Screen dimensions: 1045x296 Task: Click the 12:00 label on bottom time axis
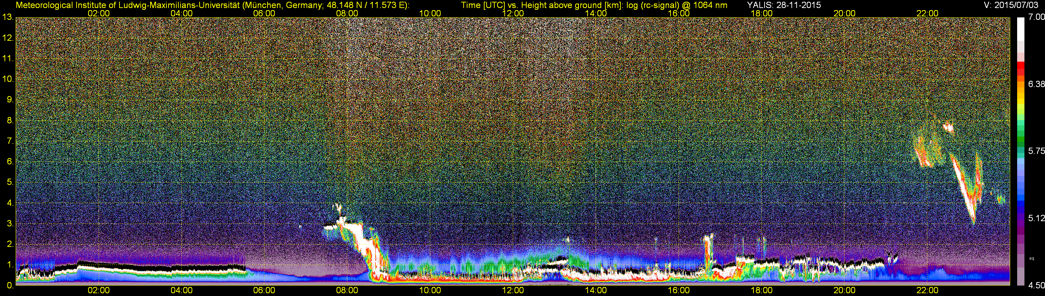[513, 291]
